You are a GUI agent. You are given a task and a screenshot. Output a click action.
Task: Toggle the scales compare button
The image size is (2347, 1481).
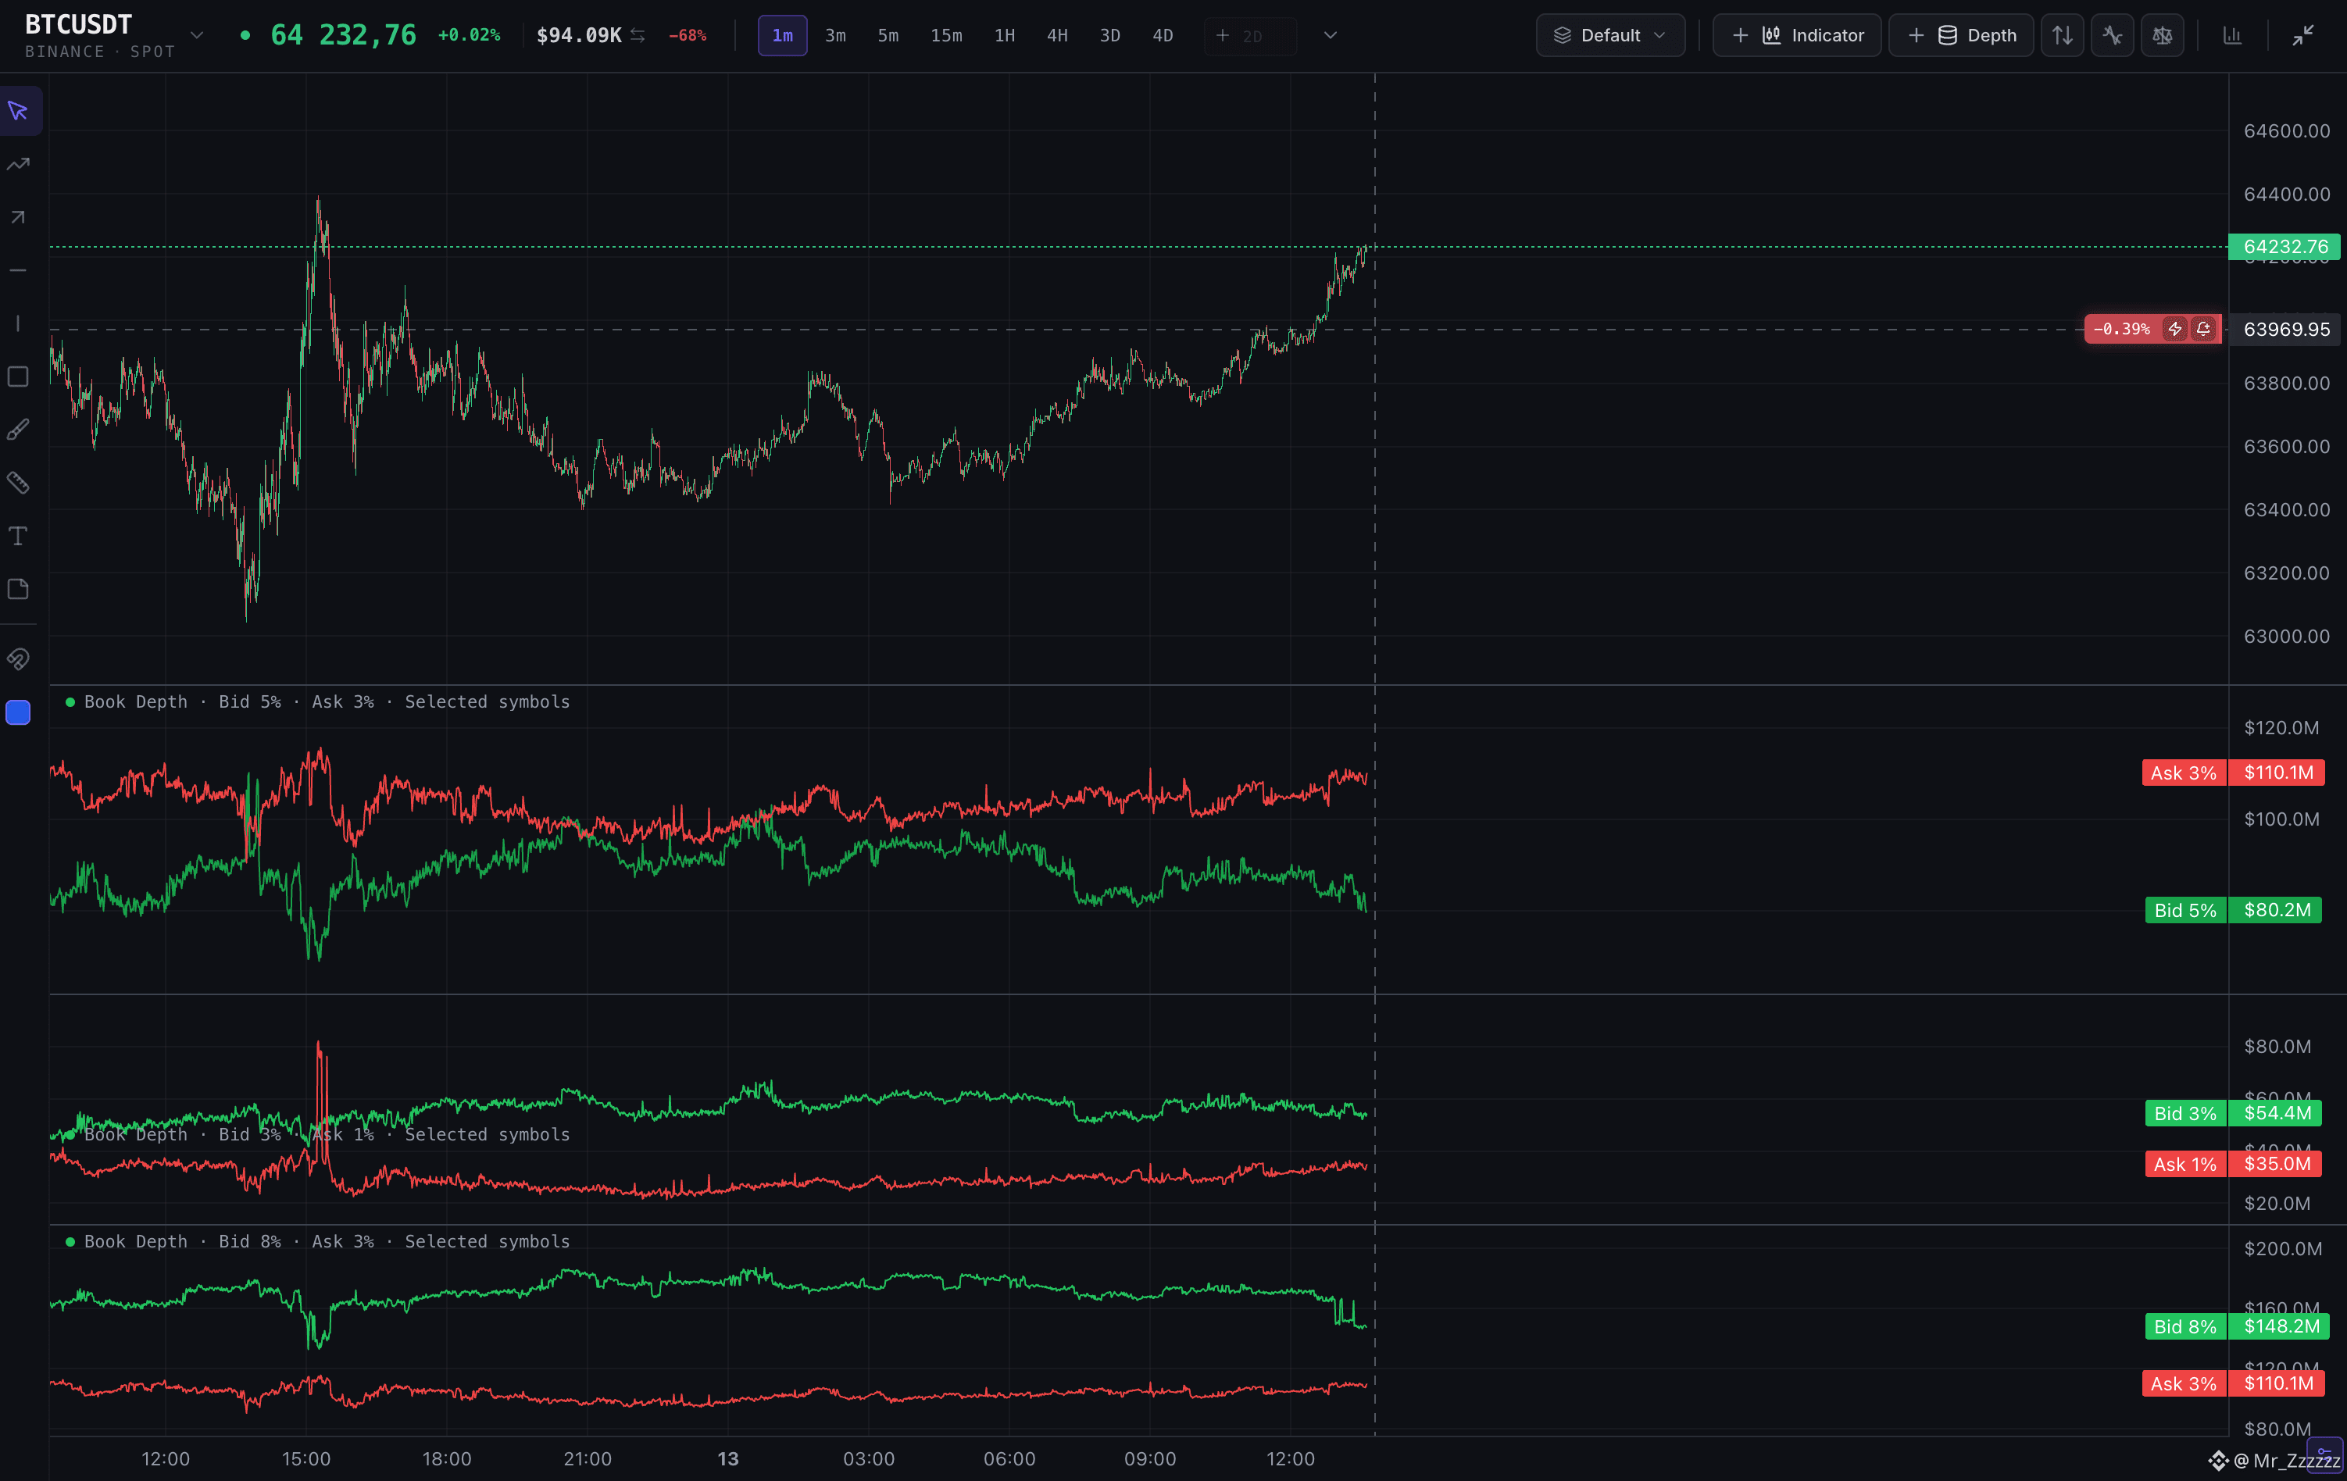(x=2162, y=35)
